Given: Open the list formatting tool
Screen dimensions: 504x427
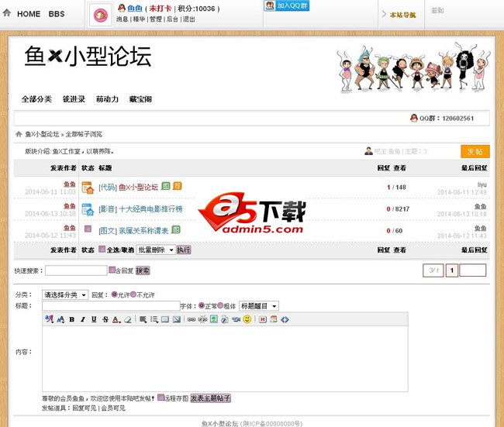Looking at the screenshot, I should (154, 319).
